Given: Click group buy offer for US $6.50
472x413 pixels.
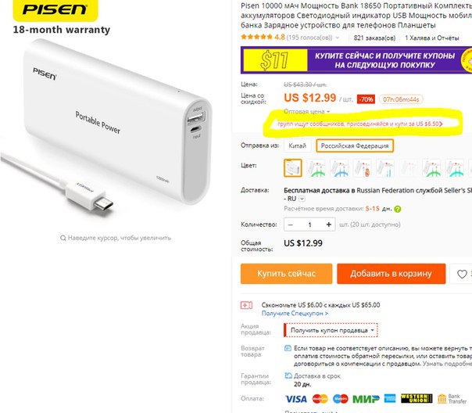Looking at the screenshot, I should point(360,124).
